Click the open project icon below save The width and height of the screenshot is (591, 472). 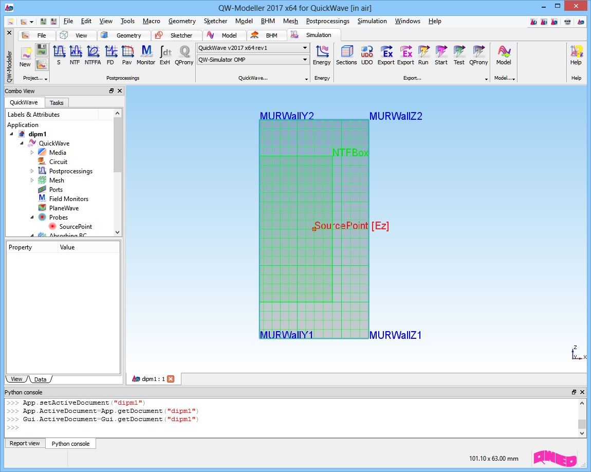click(42, 64)
